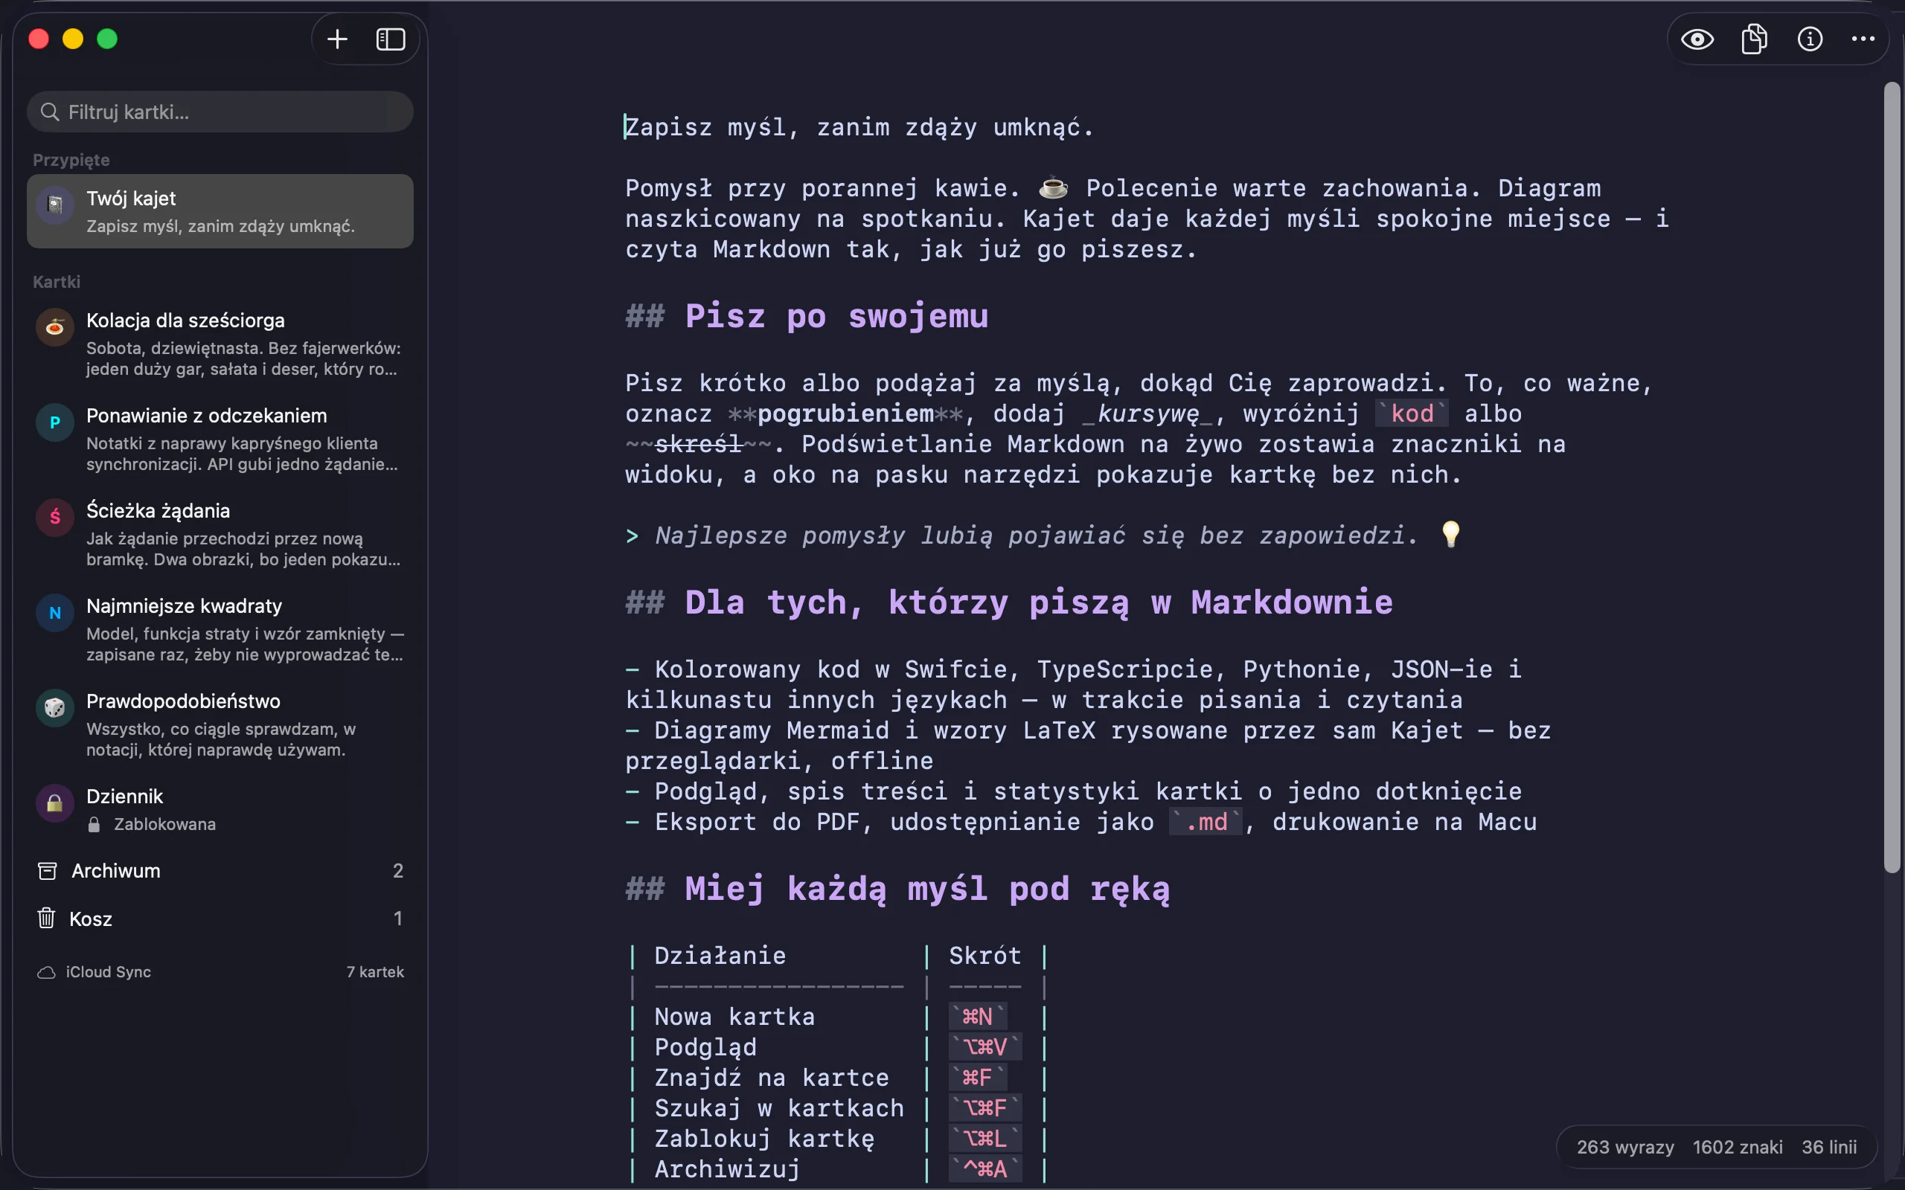Click the copy note icon in toolbar
Image resolution: width=1905 pixels, height=1190 pixels.
point(1754,39)
